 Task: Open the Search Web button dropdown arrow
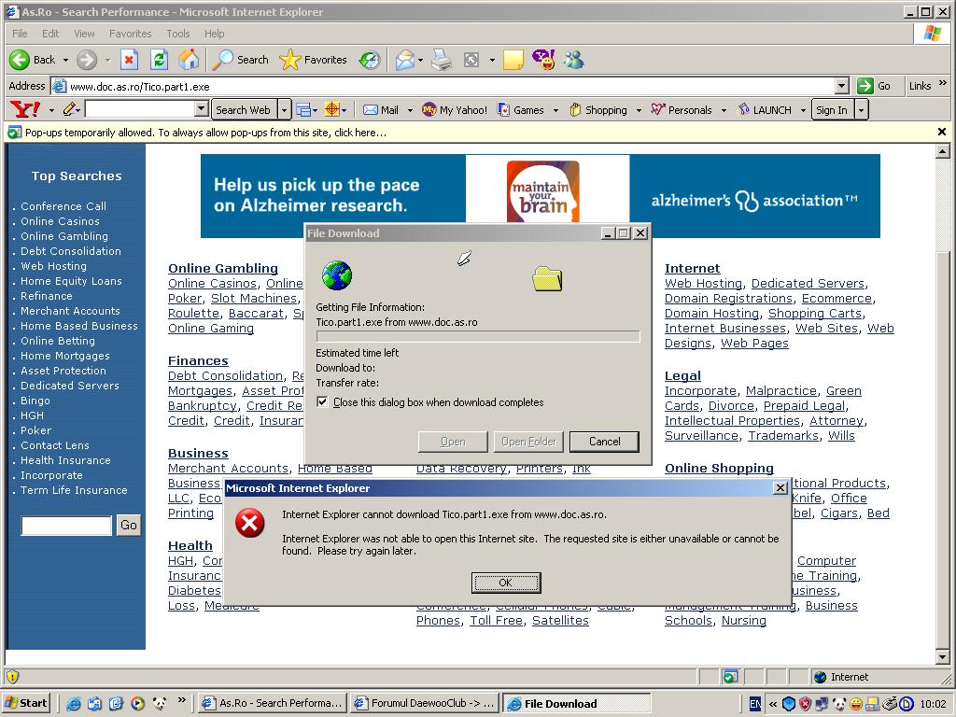pyautogui.click(x=284, y=110)
